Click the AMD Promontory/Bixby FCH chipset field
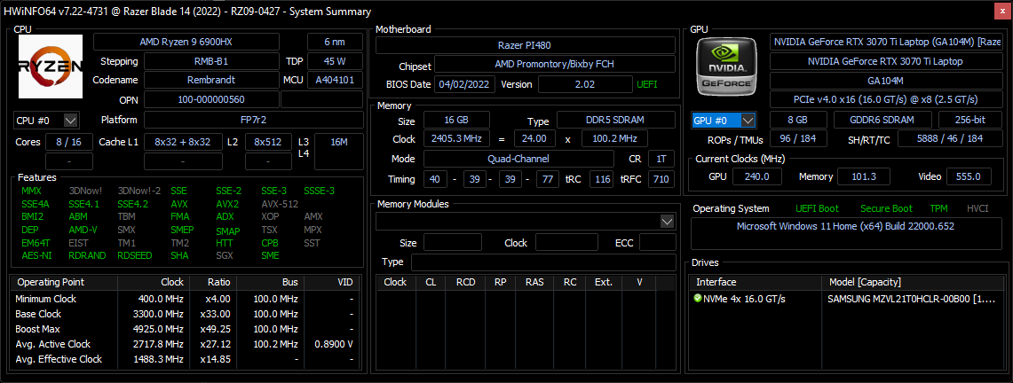Screen dimensions: 1013x383 554,65
